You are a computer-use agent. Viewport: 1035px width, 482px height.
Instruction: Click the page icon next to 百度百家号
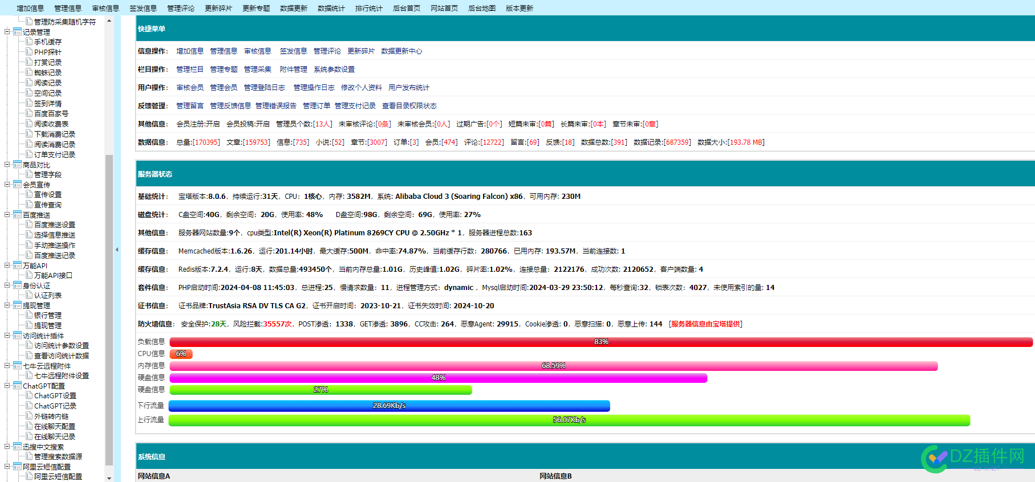(29, 113)
